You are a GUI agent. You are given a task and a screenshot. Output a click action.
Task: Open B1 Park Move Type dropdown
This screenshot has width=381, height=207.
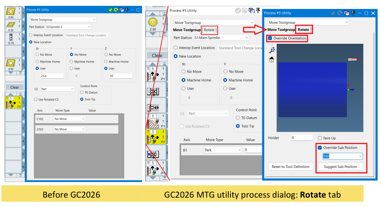coord(223,150)
